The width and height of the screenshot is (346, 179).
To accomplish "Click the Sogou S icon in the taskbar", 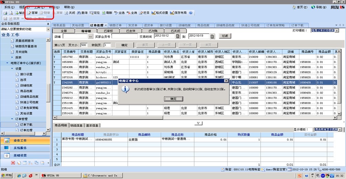I will click(x=300, y=176).
